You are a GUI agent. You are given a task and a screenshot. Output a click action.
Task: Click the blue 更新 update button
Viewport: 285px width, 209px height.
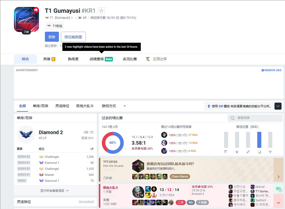tap(52, 36)
